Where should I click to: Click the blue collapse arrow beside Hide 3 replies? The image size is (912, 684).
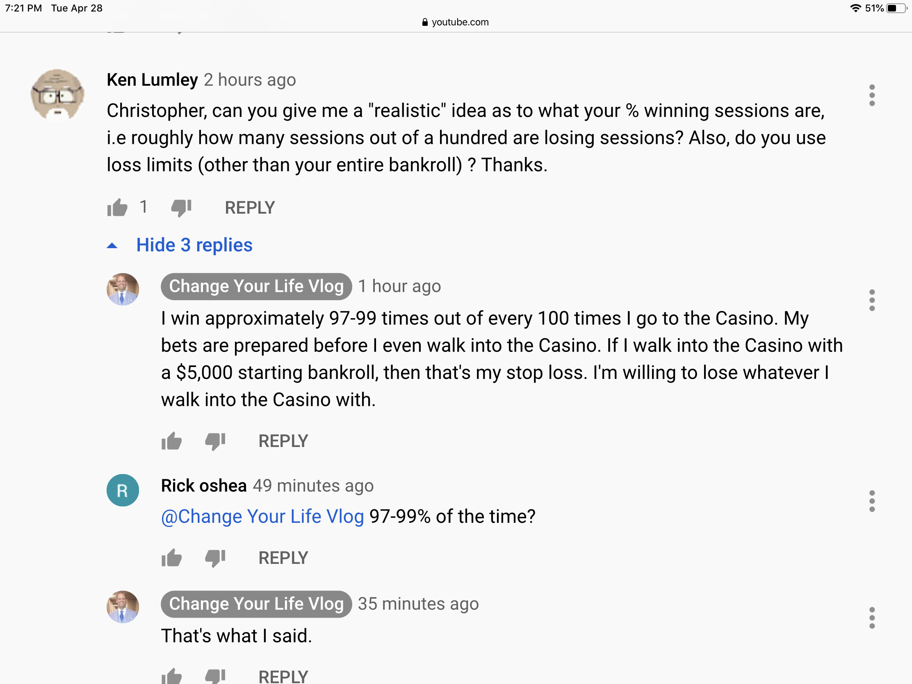112,246
